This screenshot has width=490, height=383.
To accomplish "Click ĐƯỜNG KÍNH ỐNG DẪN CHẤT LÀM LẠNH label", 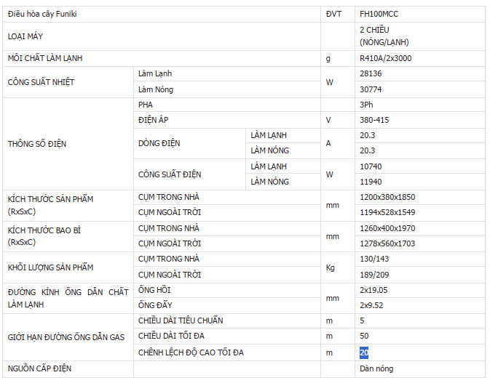I will (x=68, y=298).
